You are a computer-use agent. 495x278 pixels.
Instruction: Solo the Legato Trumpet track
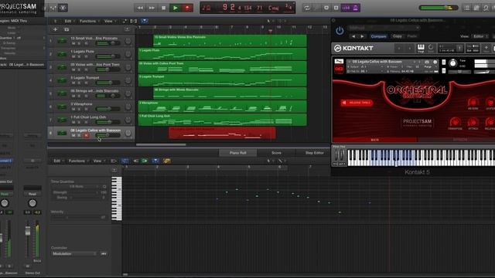(79, 83)
